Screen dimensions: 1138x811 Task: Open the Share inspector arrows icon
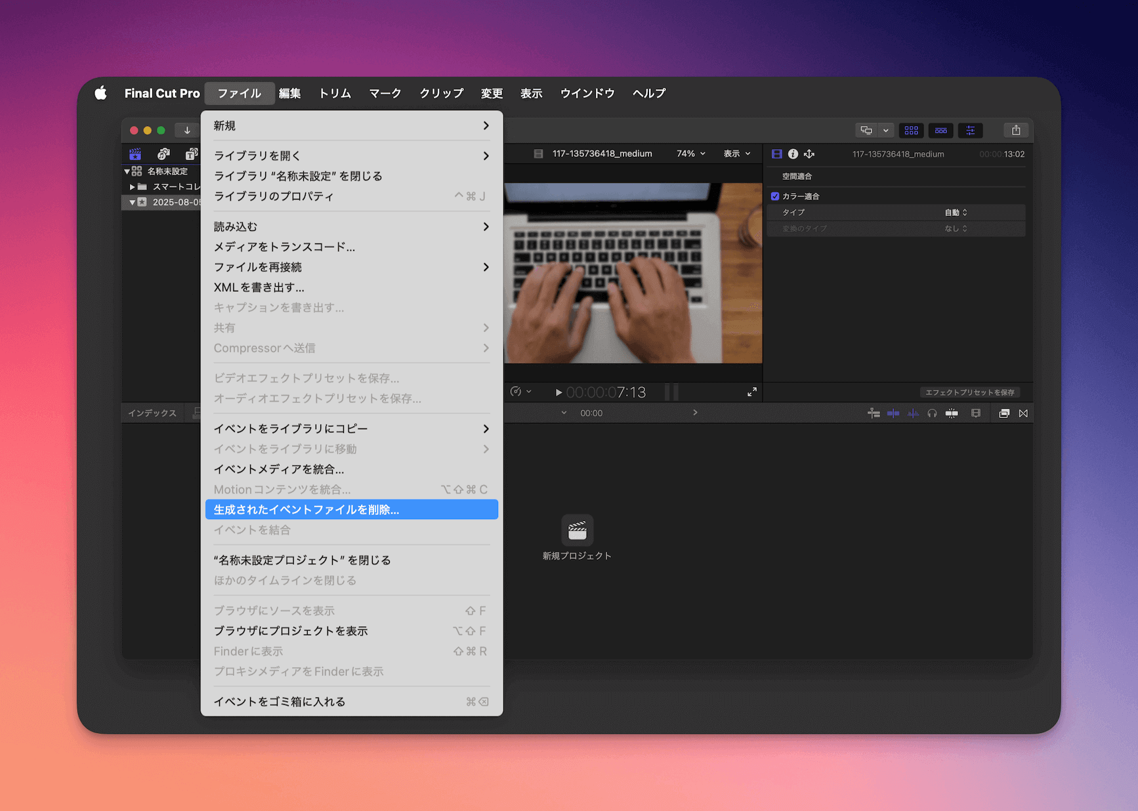809,154
